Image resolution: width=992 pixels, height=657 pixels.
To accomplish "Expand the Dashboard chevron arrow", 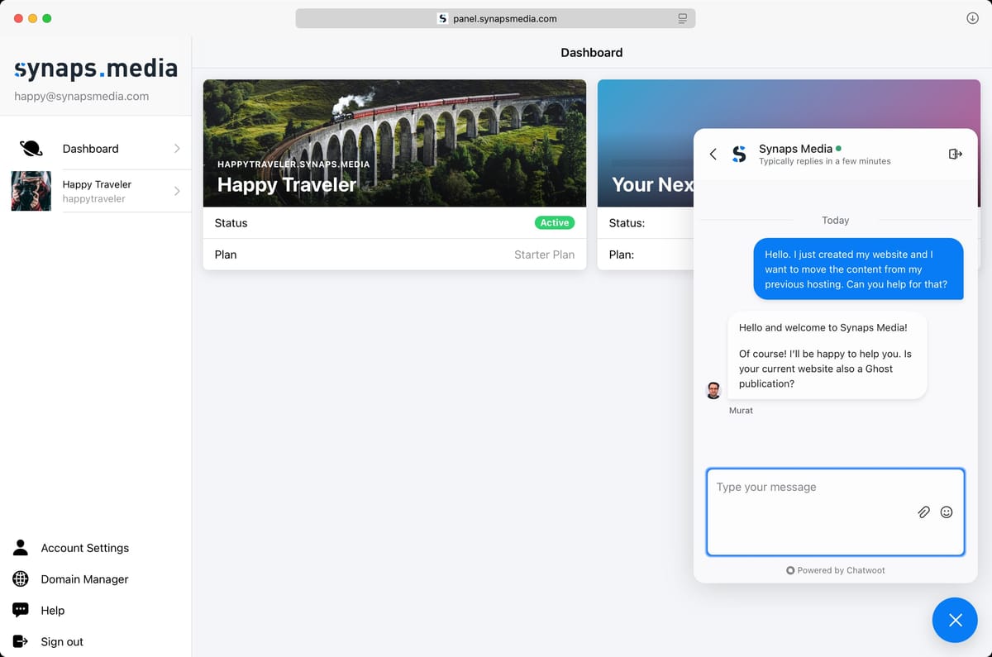I will click(177, 149).
